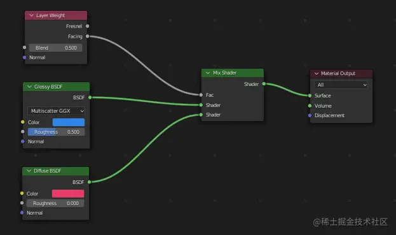Click the Diffuse BSDF Color input socket
This screenshot has height=235, width=396.
[22, 193]
